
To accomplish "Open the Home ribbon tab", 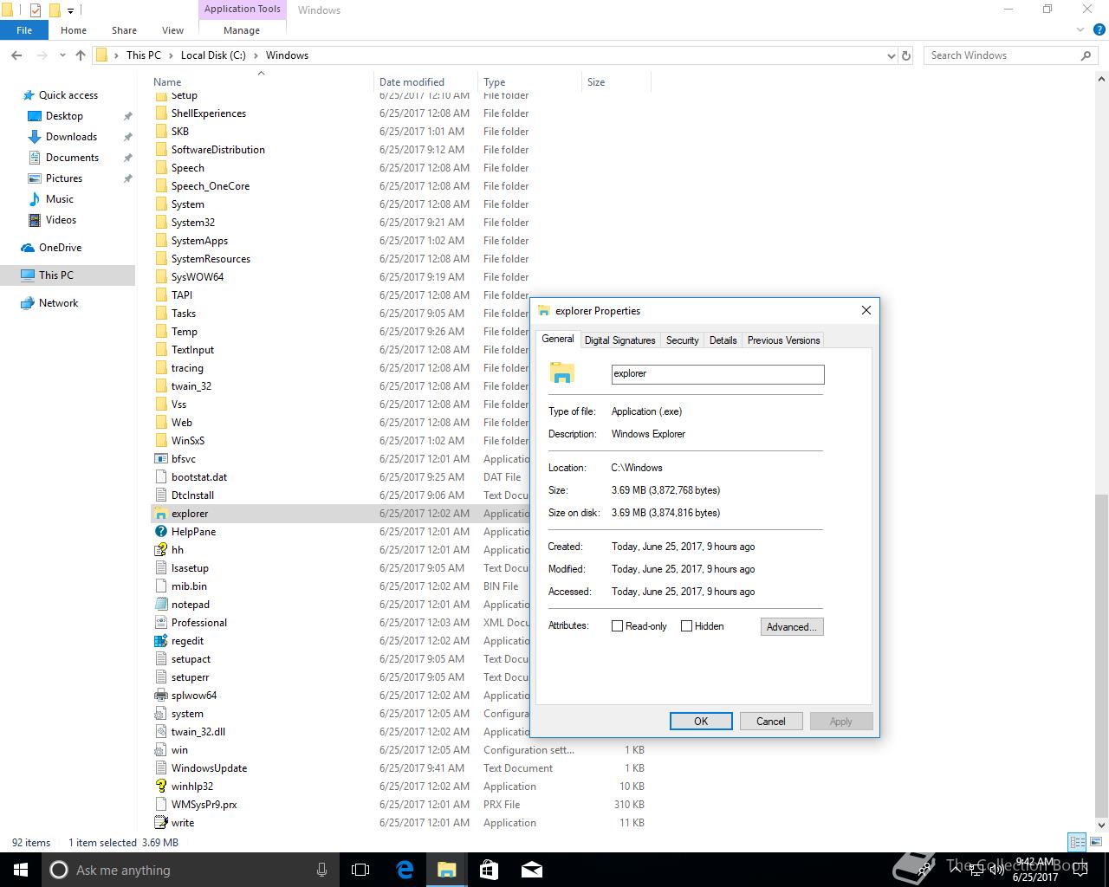I will click(74, 30).
